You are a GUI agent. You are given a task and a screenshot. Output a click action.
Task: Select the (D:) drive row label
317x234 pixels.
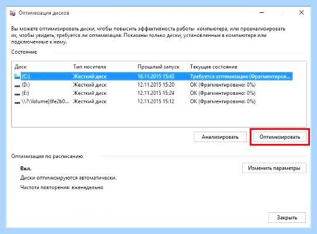coord(26,85)
